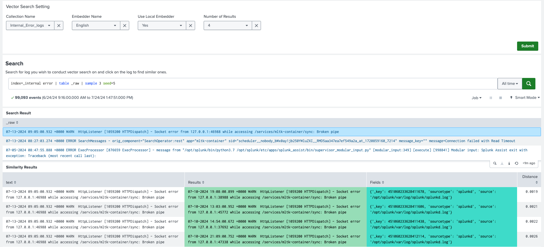Clear the Use Local Embedder value
This screenshot has width=544, height=247.
click(191, 26)
